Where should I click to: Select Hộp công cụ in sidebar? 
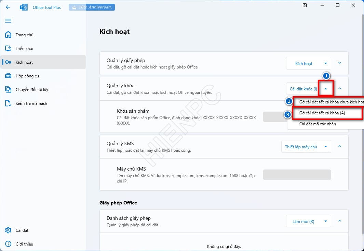point(43,76)
